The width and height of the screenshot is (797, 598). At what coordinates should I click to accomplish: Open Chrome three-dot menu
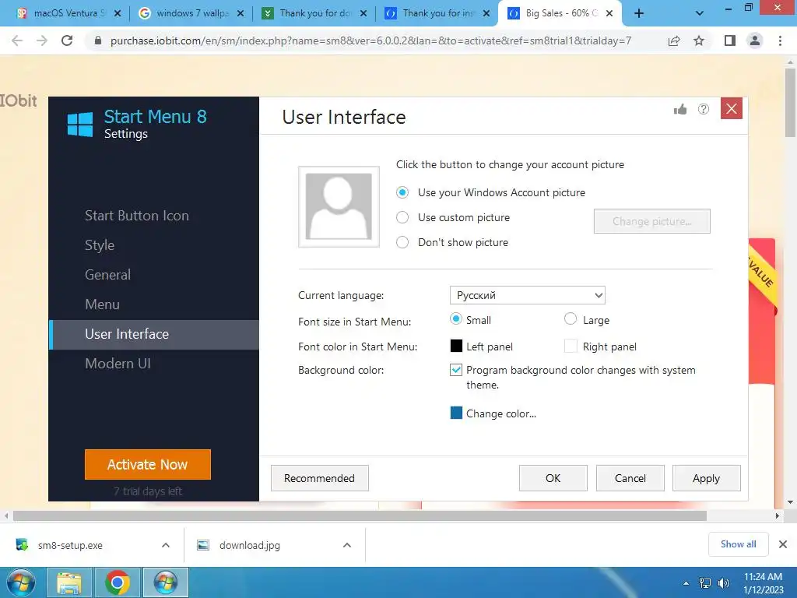click(x=780, y=40)
